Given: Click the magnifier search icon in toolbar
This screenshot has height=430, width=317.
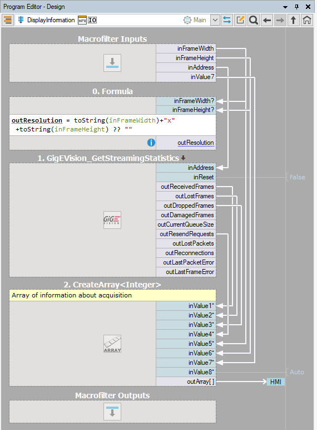Looking at the screenshot, I should tap(254, 20).
